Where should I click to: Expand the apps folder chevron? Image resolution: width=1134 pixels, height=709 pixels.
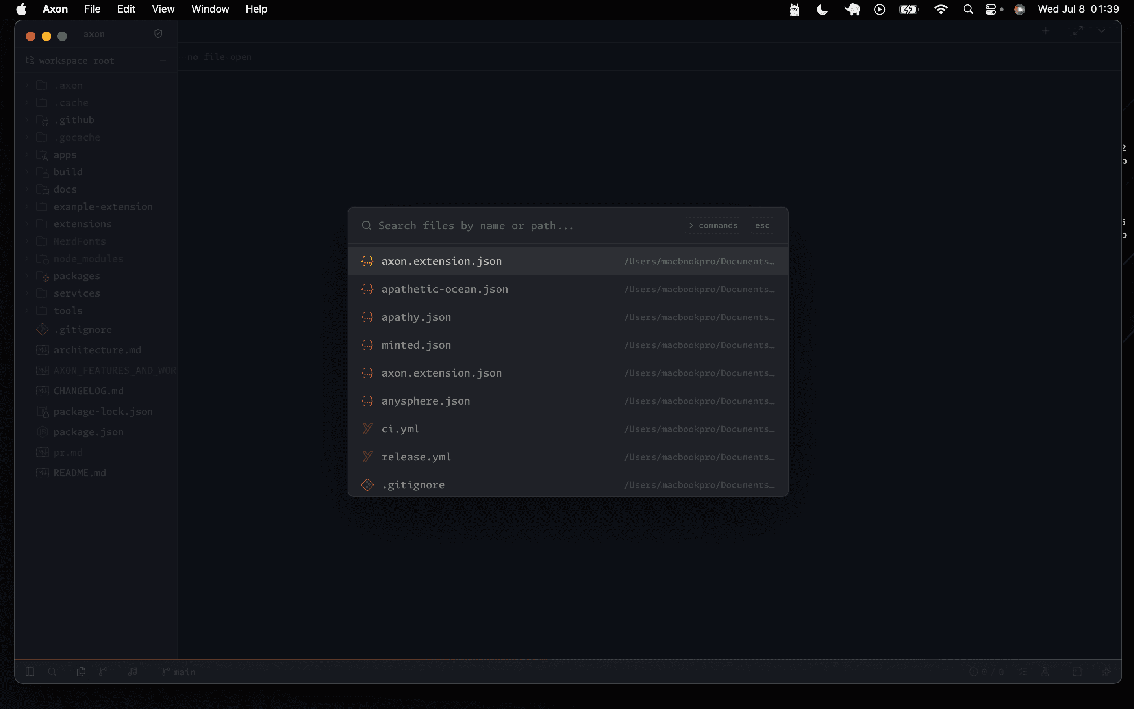(x=27, y=155)
